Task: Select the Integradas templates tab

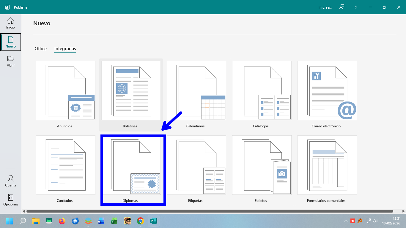Action: pyautogui.click(x=65, y=49)
